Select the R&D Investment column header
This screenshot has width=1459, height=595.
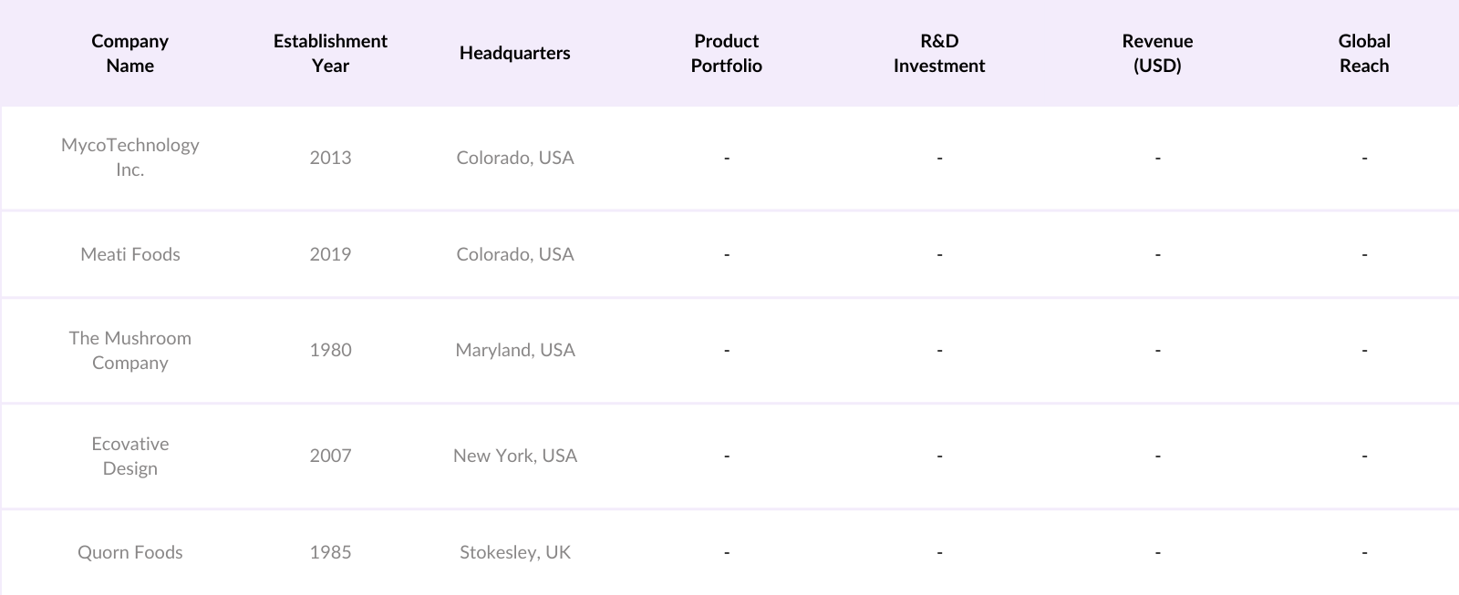pos(938,53)
